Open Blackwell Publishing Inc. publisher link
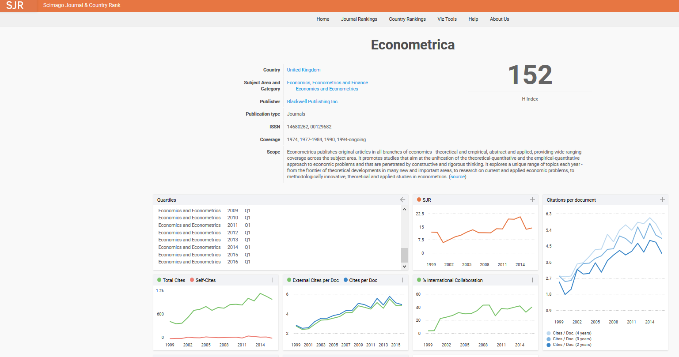Image resolution: width=679 pixels, height=357 pixels. coord(313,101)
